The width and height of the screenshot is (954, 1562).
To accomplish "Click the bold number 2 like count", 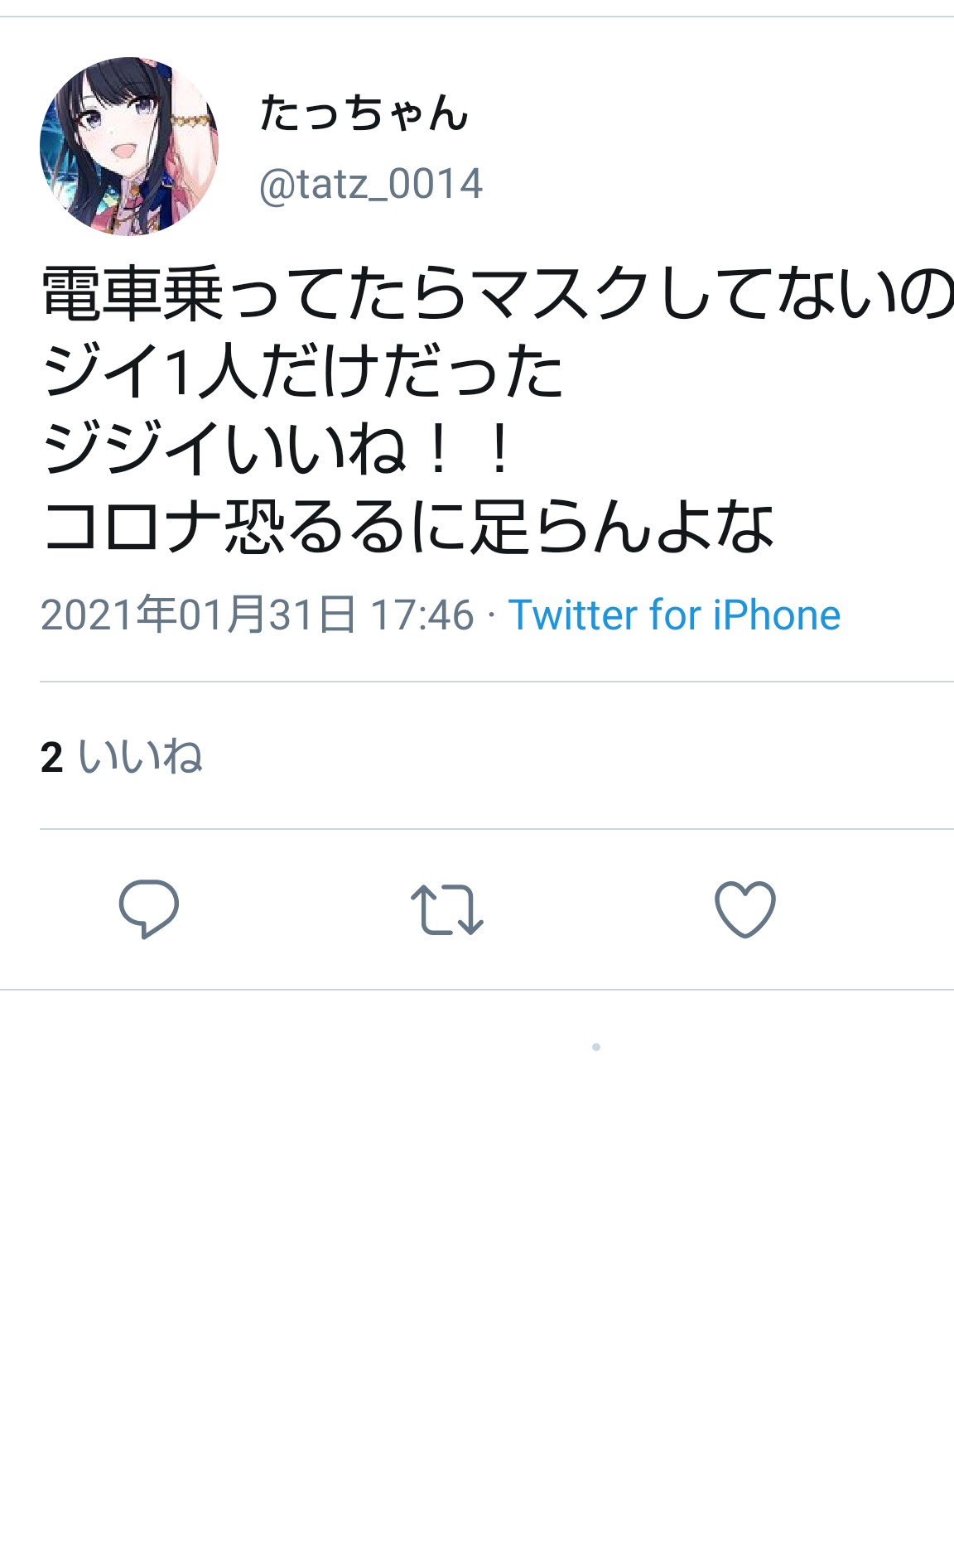I will click(x=51, y=757).
